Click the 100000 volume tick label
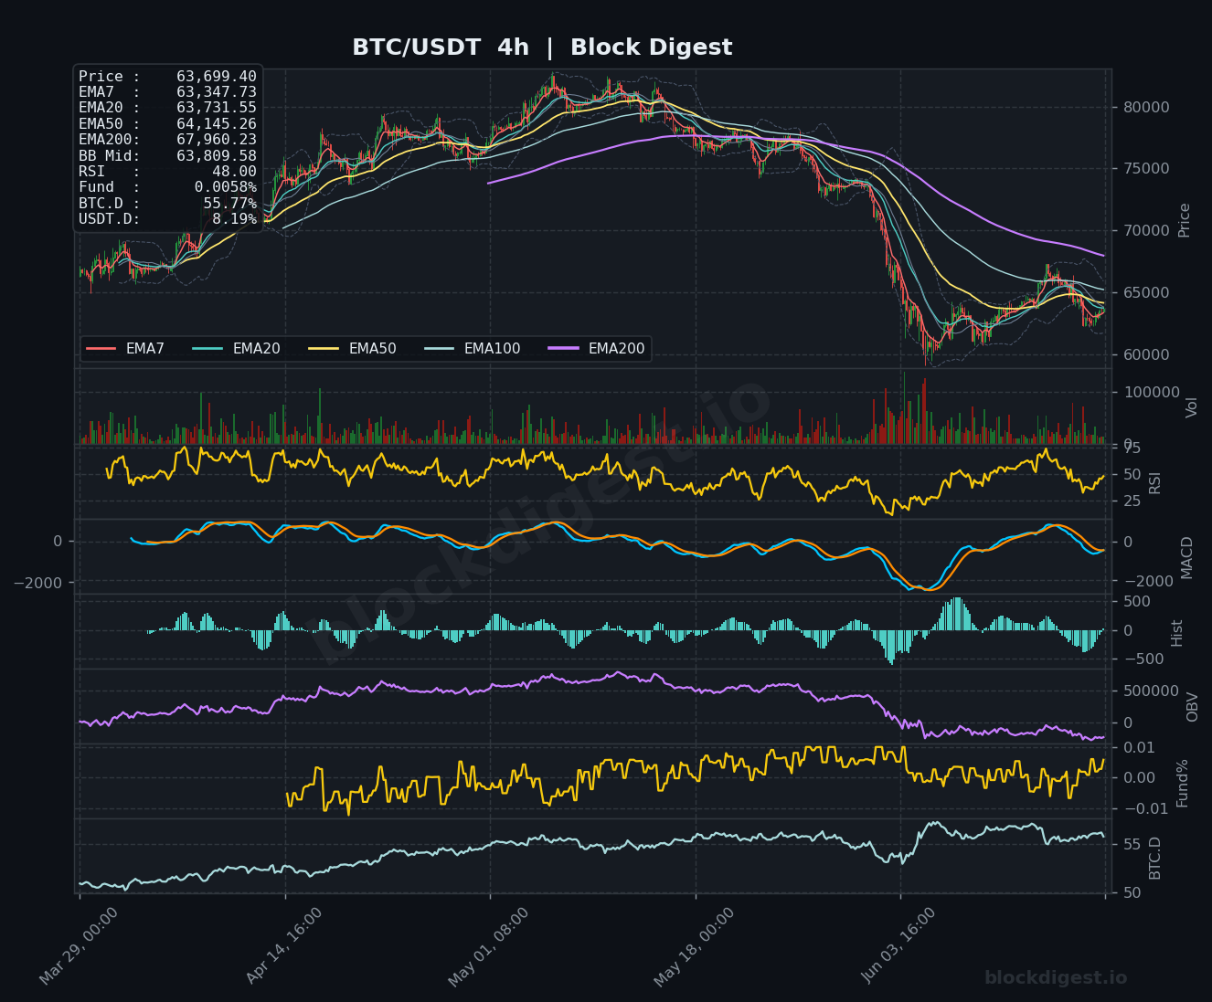1212x1002 pixels. pyautogui.click(x=1152, y=393)
